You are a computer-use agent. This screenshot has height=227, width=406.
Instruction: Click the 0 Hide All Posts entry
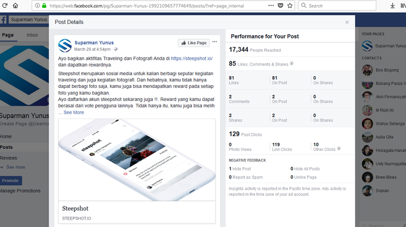point(305,169)
